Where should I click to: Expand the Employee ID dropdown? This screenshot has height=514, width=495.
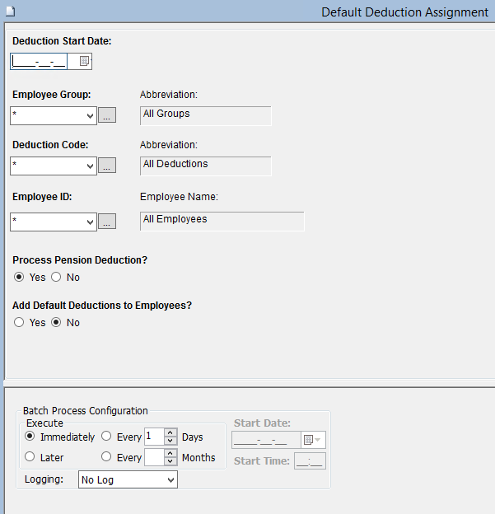tap(90, 222)
